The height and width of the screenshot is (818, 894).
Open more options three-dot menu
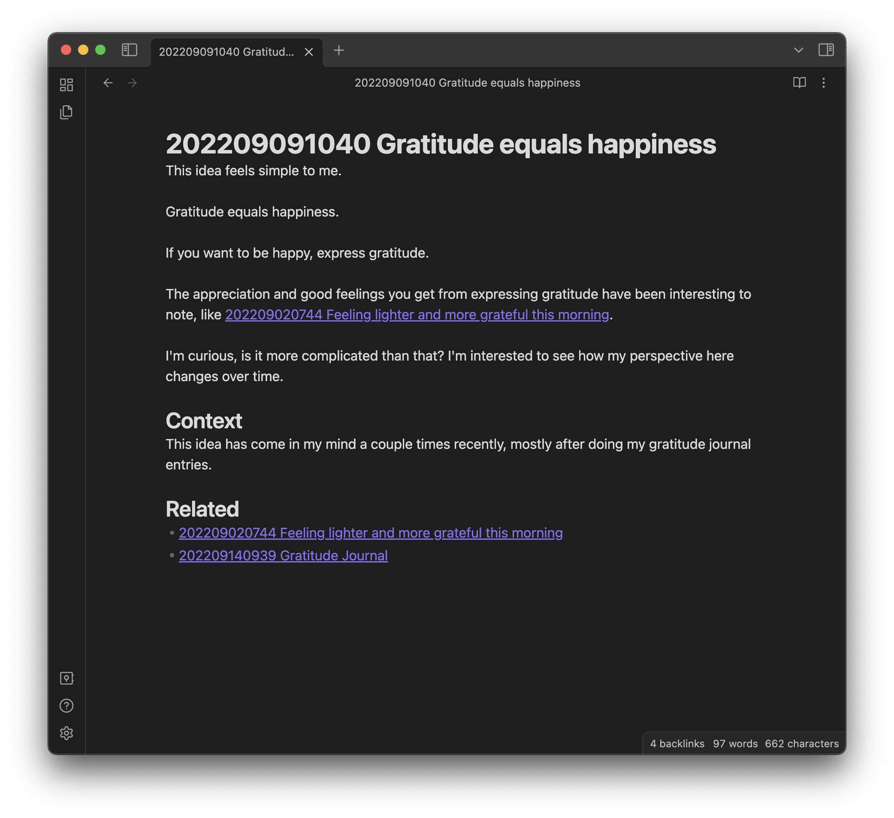pos(824,83)
